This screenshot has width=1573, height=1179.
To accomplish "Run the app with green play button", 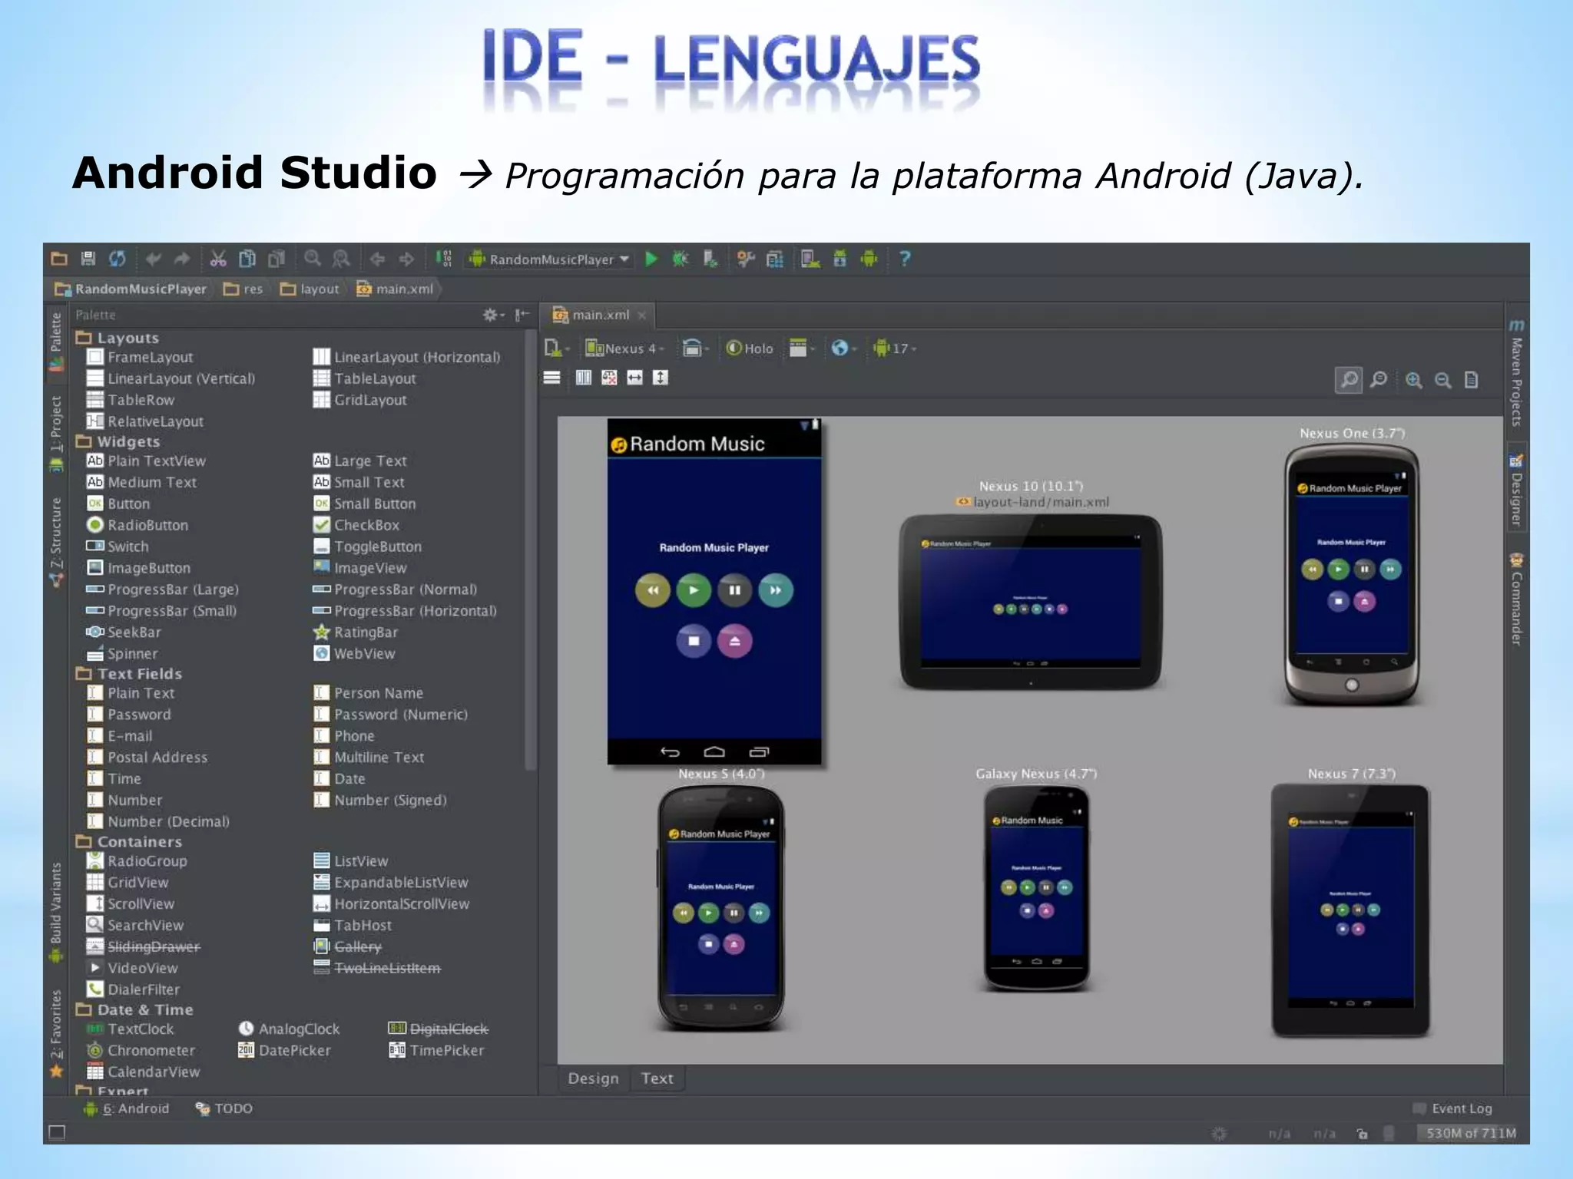I will coord(651,259).
